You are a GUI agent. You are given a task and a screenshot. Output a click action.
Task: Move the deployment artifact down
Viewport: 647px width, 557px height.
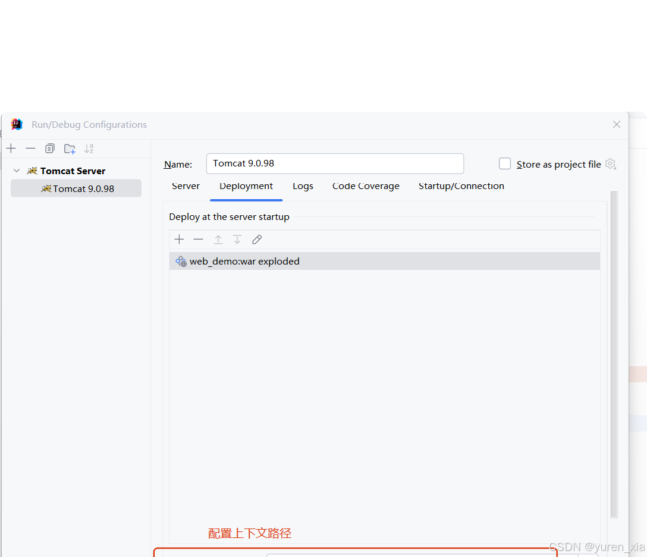[237, 240]
